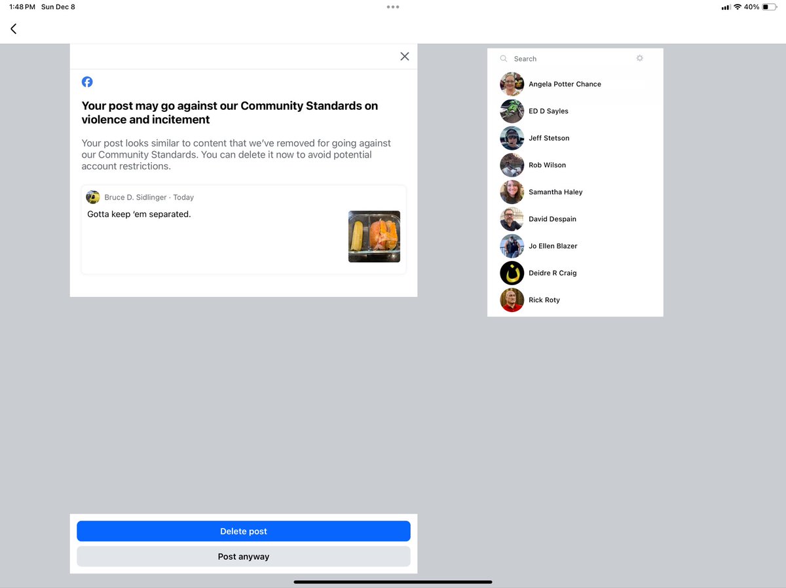Select the name ED D Sayles
This screenshot has height=588, width=786.
pos(548,111)
